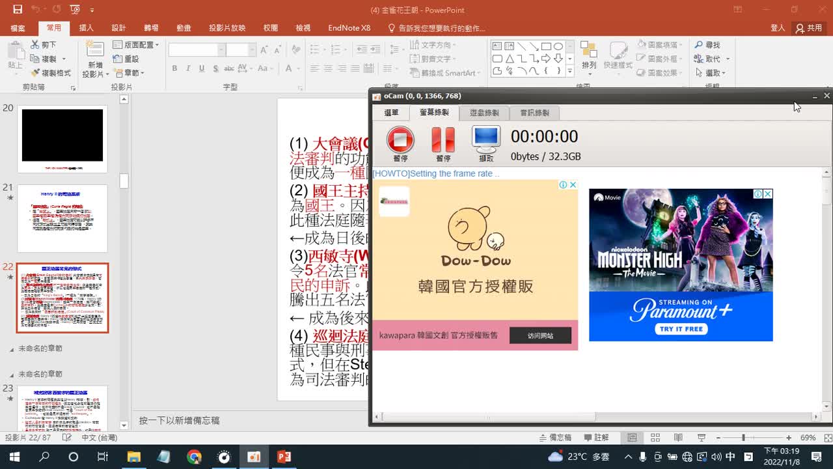Viewport: 833px width, 469px height.
Task: Toggle Strikethrough (abc) formatting
Action: click(229, 68)
